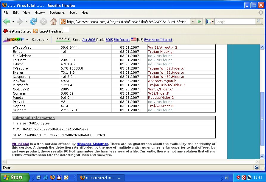Click the horizontal scroll right arrow
The height and width of the screenshot is (182, 266).
click(257, 161)
